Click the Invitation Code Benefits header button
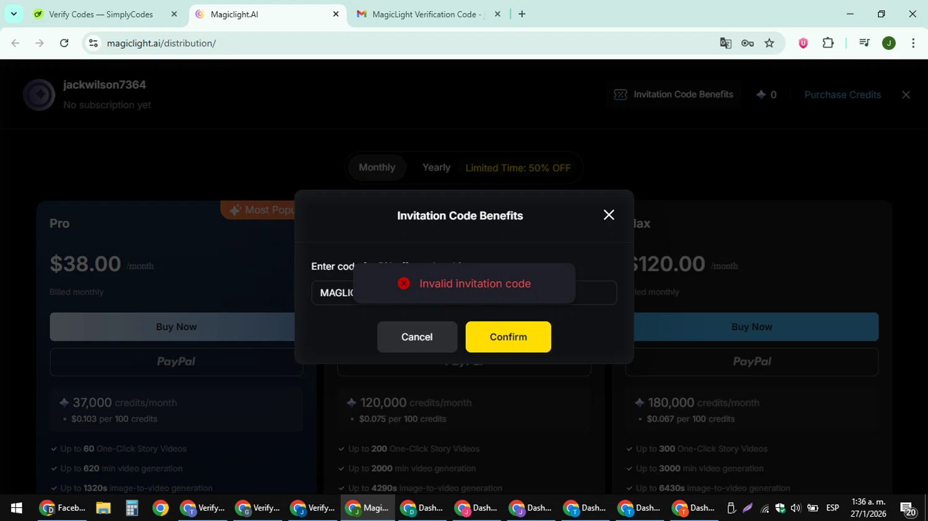 tap(673, 95)
